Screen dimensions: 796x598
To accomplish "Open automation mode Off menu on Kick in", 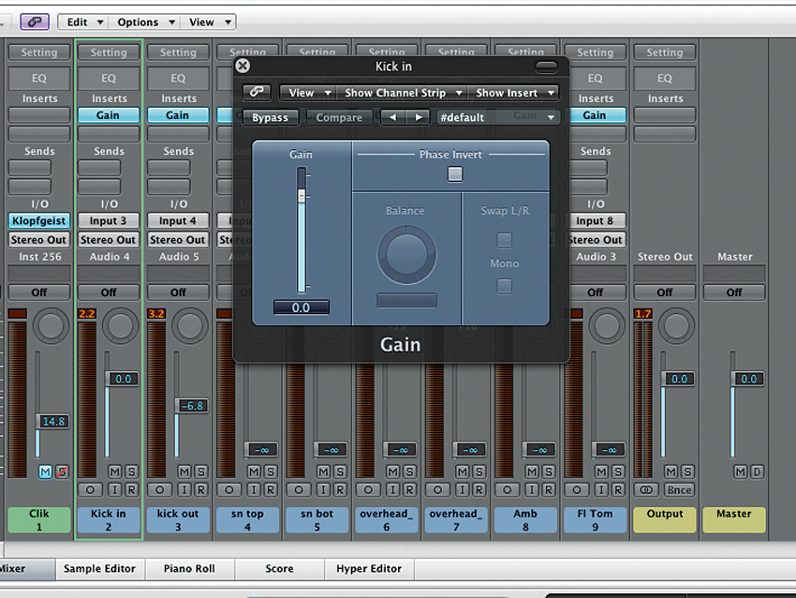I will [x=109, y=292].
